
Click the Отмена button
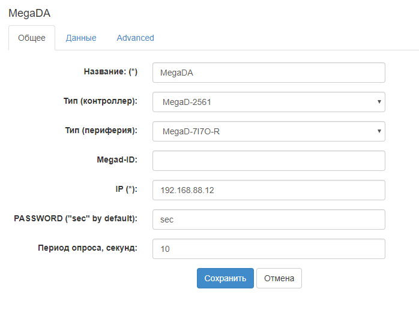pyautogui.click(x=279, y=278)
